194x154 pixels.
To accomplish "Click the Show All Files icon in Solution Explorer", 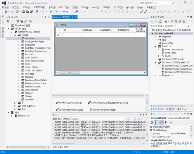I will pyautogui.click(x=184, y=21).
